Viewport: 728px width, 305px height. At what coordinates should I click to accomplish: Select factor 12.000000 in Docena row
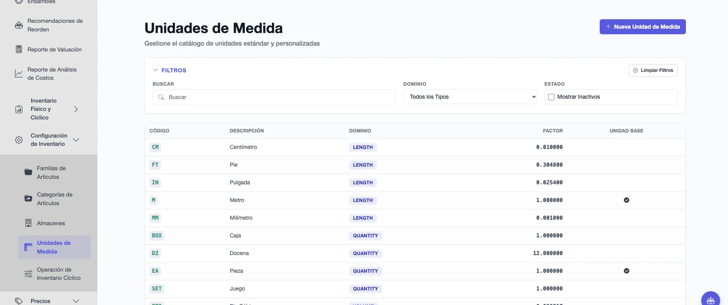pos(548,253)
